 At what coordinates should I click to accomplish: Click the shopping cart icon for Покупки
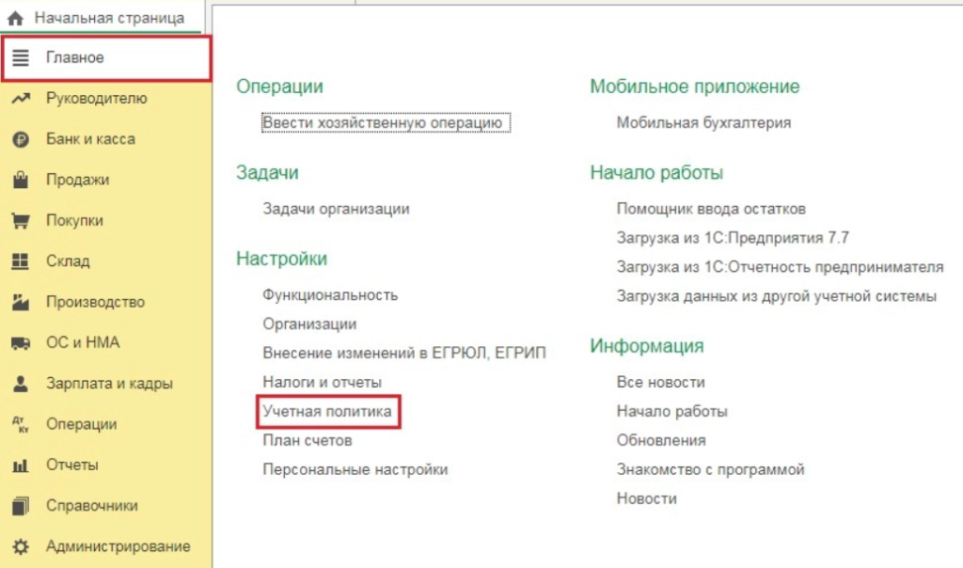[x=21, y=221]
